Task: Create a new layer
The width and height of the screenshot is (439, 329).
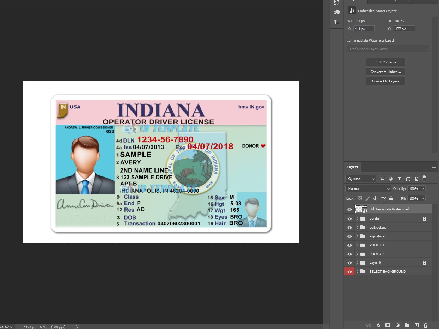Action: click(x=416, y=325)
